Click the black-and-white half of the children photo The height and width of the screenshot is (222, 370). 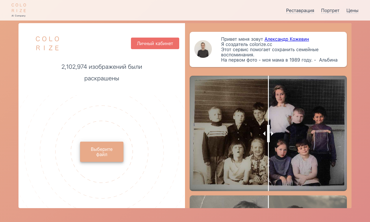pyautogui.click(x=229, y=133)
